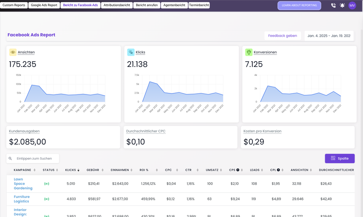The image size is (363, 217).
Task: Focus the Eintippen zum Suchen search field
Action: (x=33, y=159)
